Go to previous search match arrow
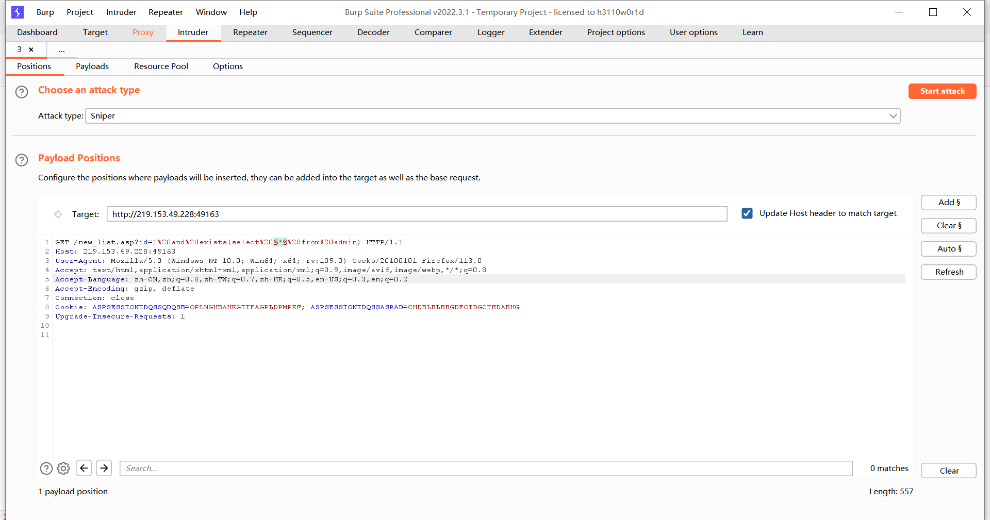990x520 pixels. [84, 468]
